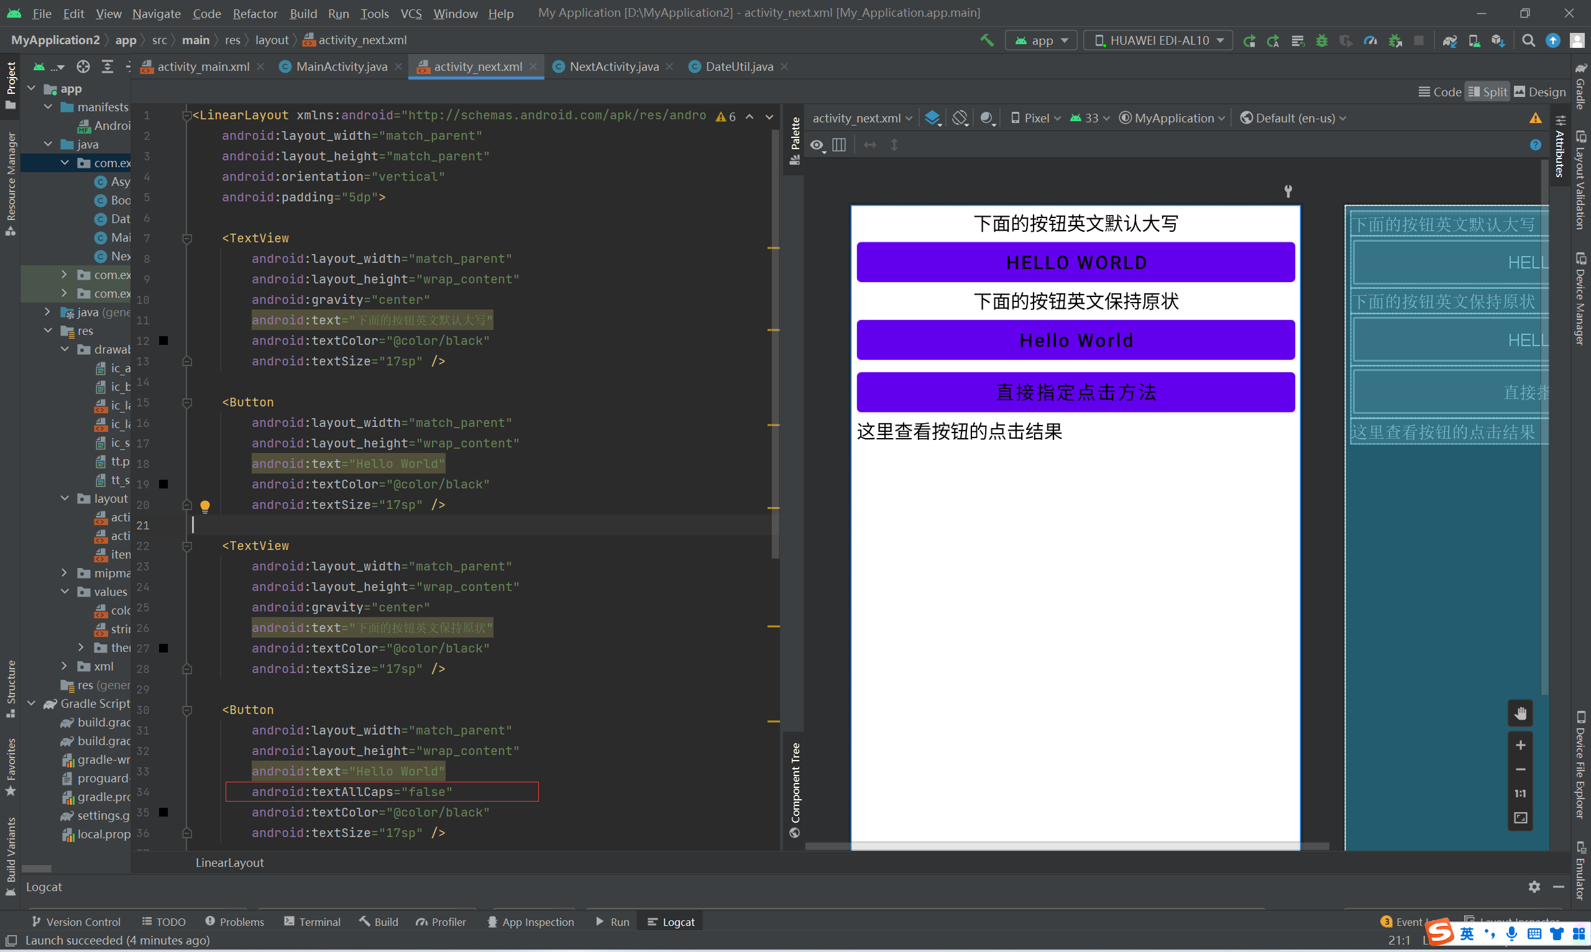
Task: Open the Tools menu
Action: pyautogui.click(x=375, y=14)
